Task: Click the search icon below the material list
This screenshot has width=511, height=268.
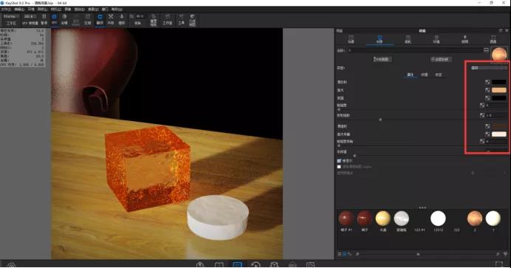Action: [x=357, y=254]
